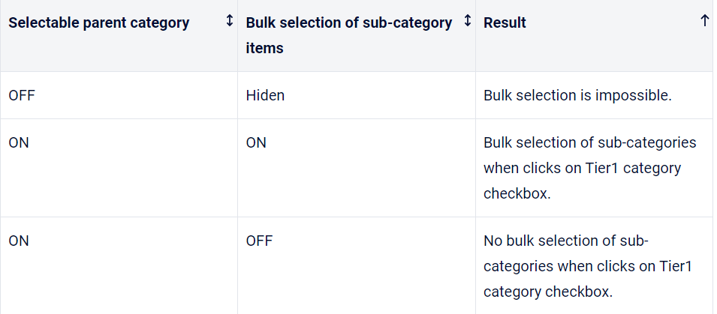Select second row 'ON' parent category cell
717x314 pixels.
tap(18, 142)
